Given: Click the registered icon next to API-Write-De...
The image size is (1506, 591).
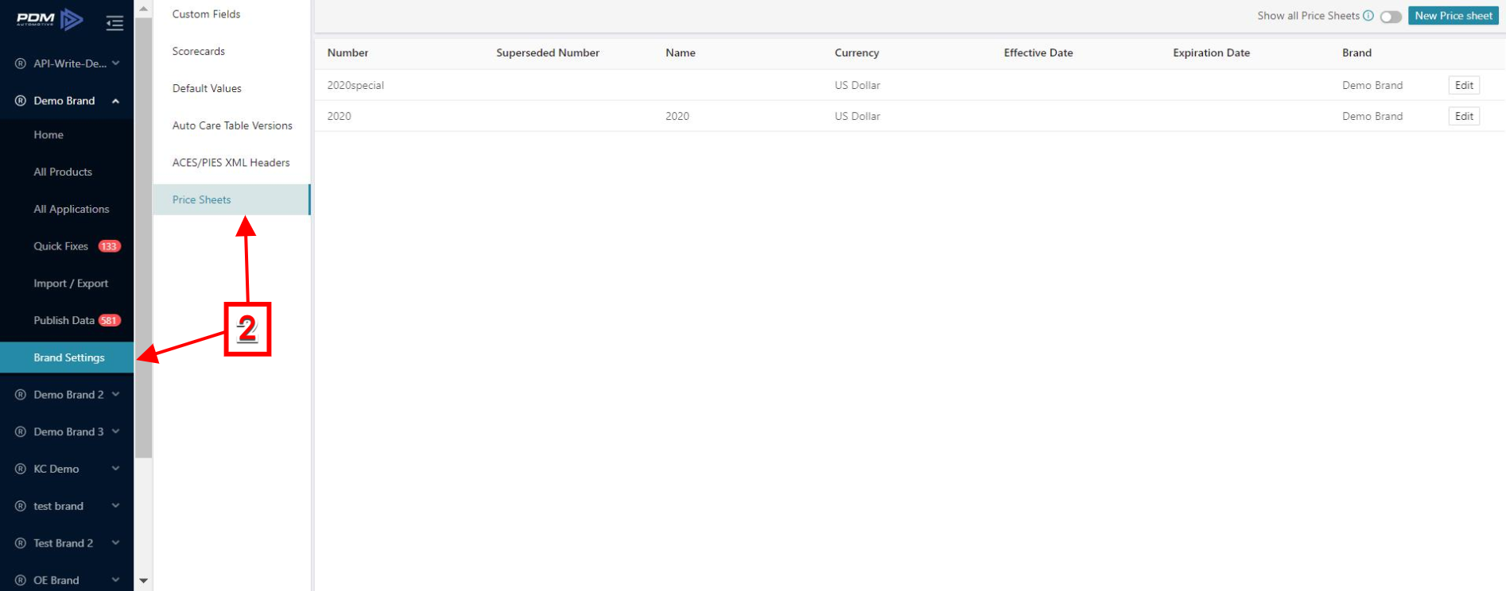Looking at the screenshot, I should coord(21,64).
